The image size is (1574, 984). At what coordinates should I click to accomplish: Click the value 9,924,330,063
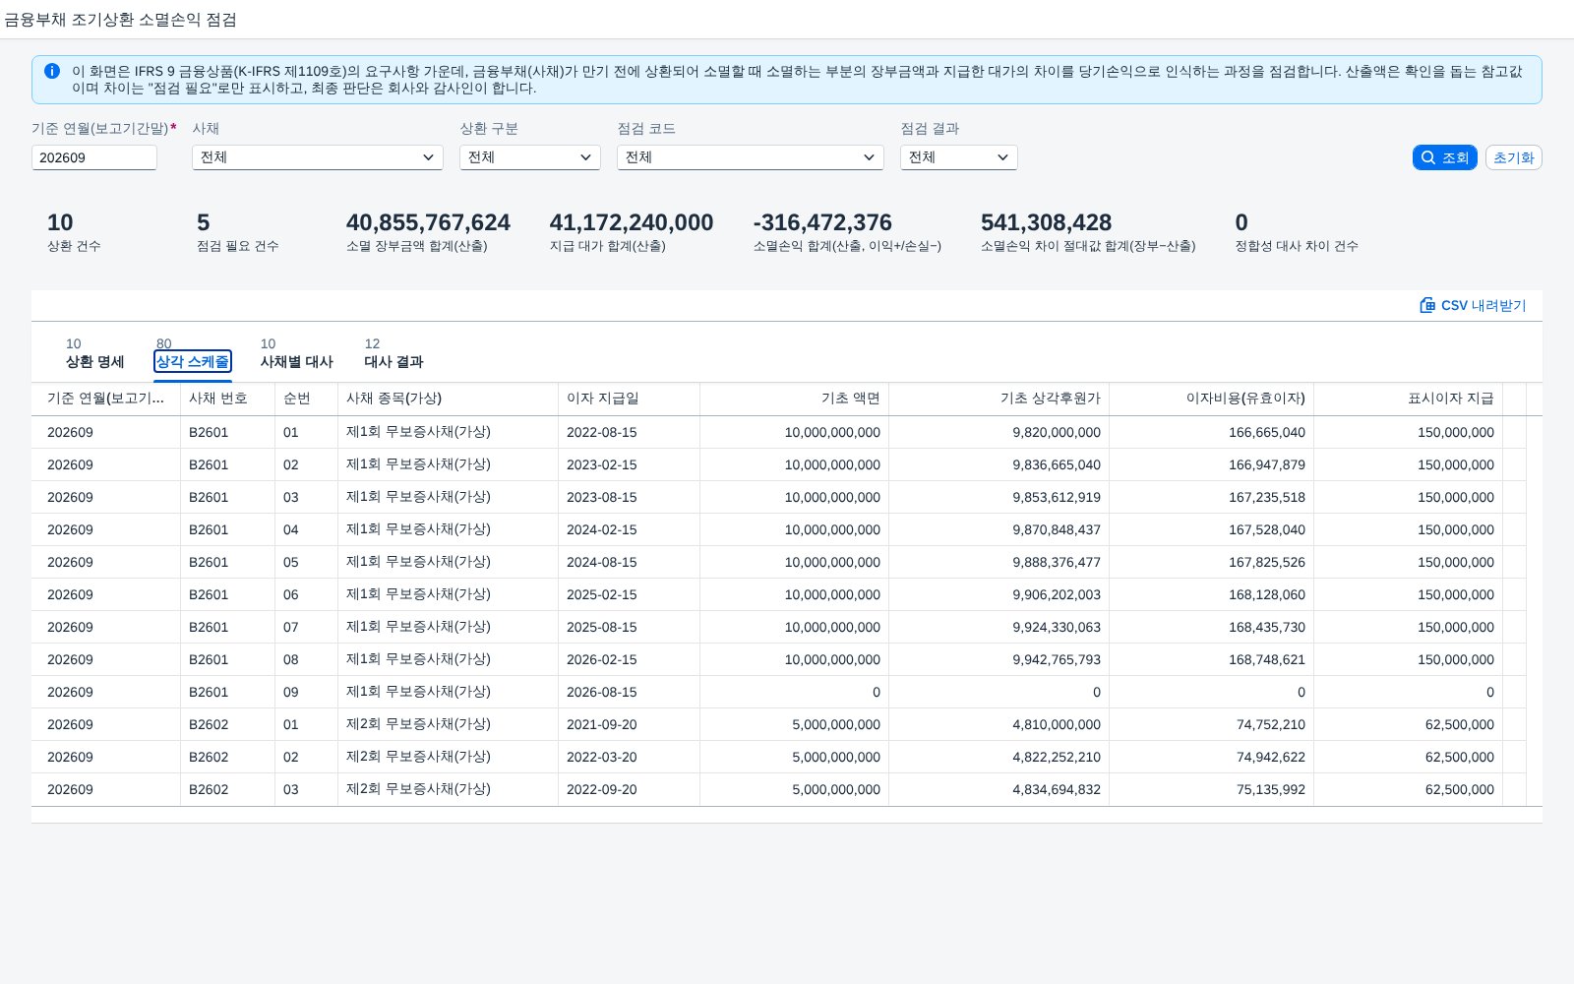(x=1057, y=627)
